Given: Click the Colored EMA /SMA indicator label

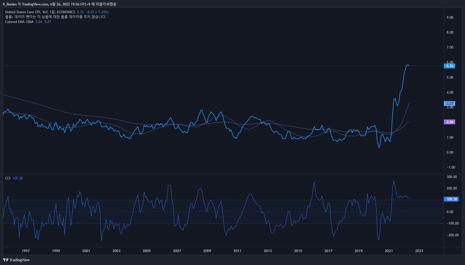Looking at the screenshot, I should [19, 22].
